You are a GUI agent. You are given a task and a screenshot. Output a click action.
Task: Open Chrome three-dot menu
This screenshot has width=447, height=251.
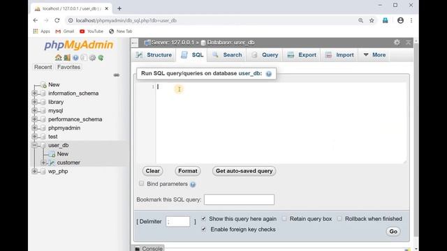411,20
